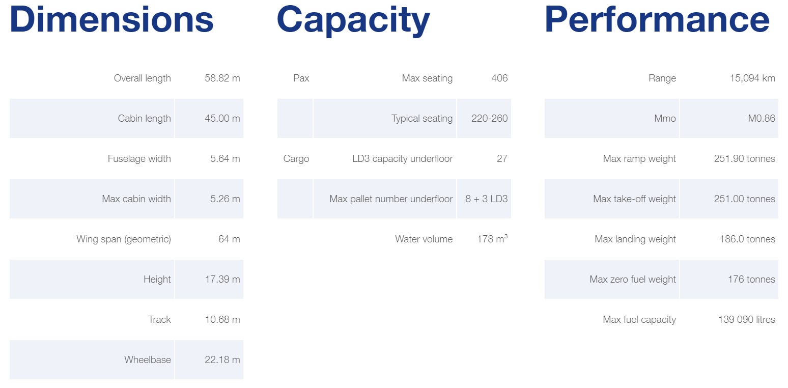Select Max fuel capacity value 139 090 litres
This screenshot has width=788, height=388.
(747, 320)
